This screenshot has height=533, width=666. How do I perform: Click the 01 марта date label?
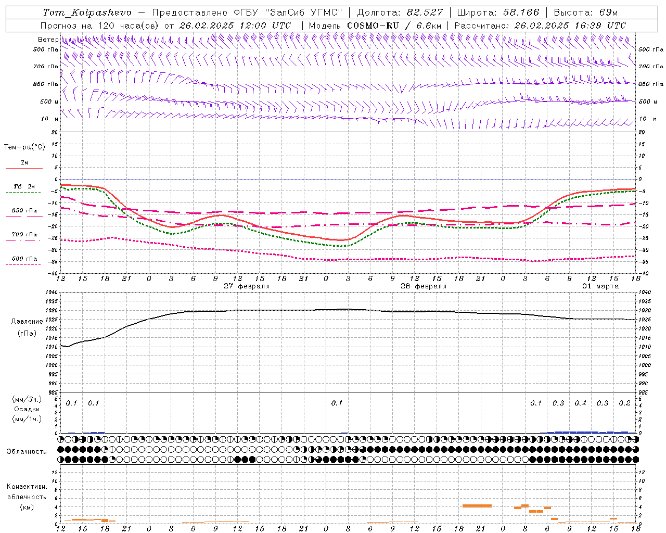pyautogui.click(x=600, y=286)
